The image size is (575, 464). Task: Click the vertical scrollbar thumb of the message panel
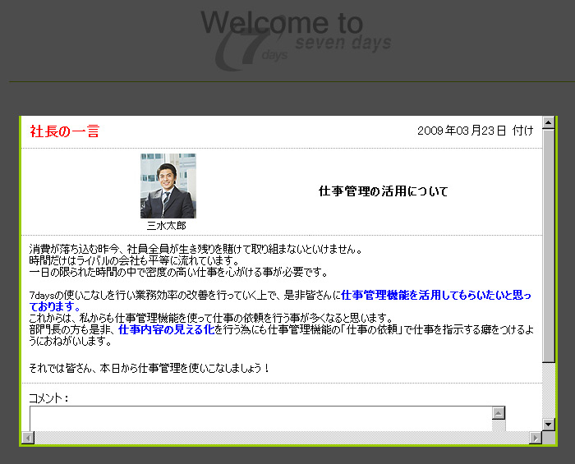tap(548, 246)
